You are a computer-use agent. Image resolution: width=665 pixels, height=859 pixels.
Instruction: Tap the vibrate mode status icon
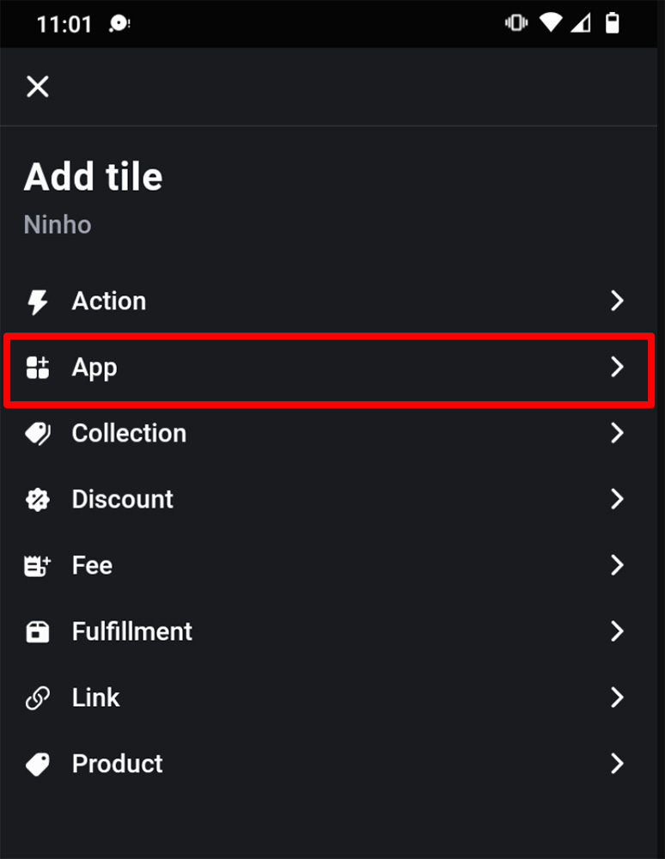pos(516,23)
